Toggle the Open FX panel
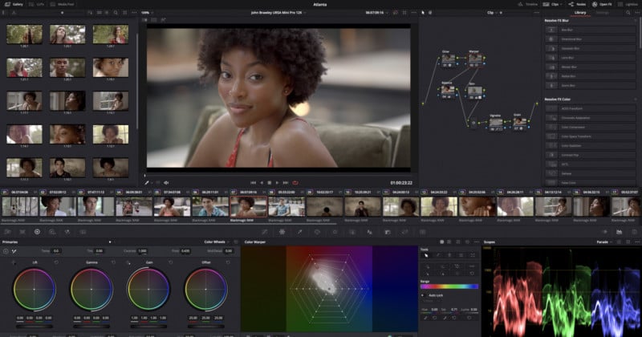The width and height of the screenshot is (642, 337). [x=602, y=4]
